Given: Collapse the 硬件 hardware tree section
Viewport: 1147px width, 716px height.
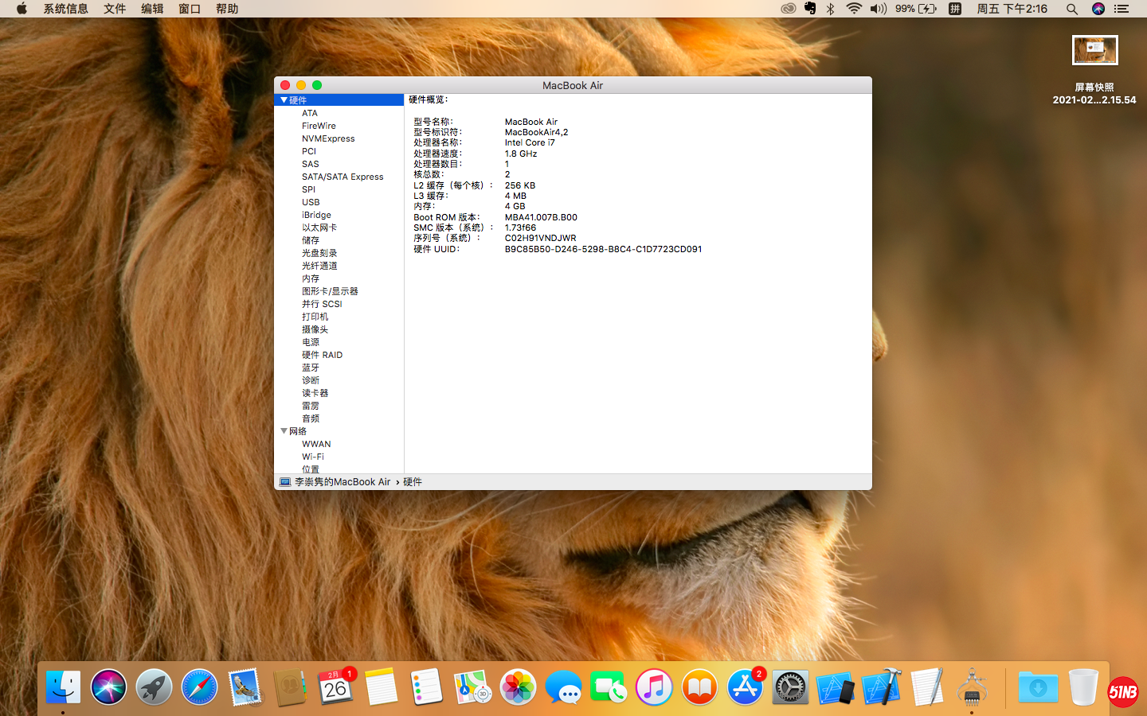Looking at the screenshot, I should click(284, 100).
